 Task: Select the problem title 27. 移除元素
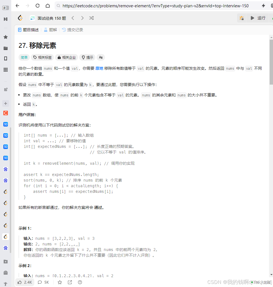click(37, 45)
